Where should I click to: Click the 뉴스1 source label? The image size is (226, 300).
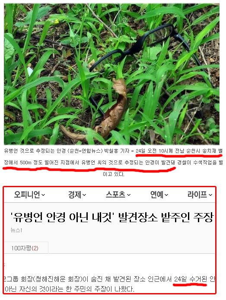16,230
